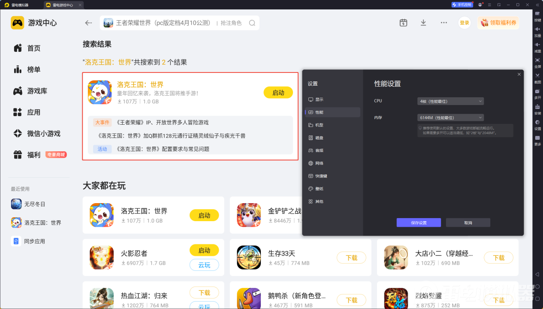Open the hamburger menu in title bar
The image size is (543, 309).
[x=489, y=5]
